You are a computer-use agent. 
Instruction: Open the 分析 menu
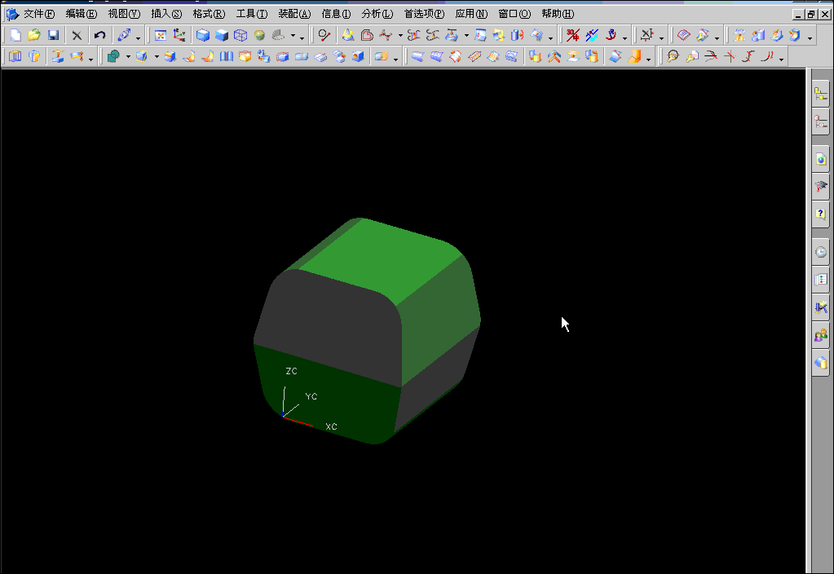pyautogui.click(x=379, y=13)
